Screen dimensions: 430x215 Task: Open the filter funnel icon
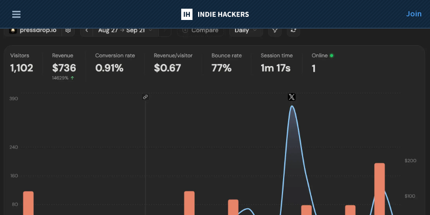pyautogui.click(x=275, y=30)
